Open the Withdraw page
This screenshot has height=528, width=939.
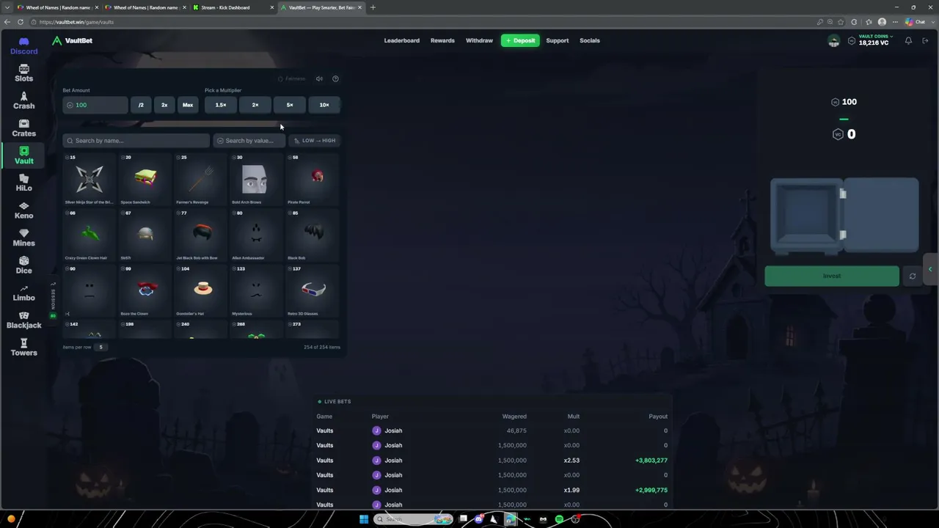click(479, 40)
